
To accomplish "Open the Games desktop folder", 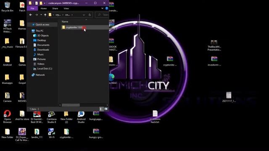I will 22,61.
